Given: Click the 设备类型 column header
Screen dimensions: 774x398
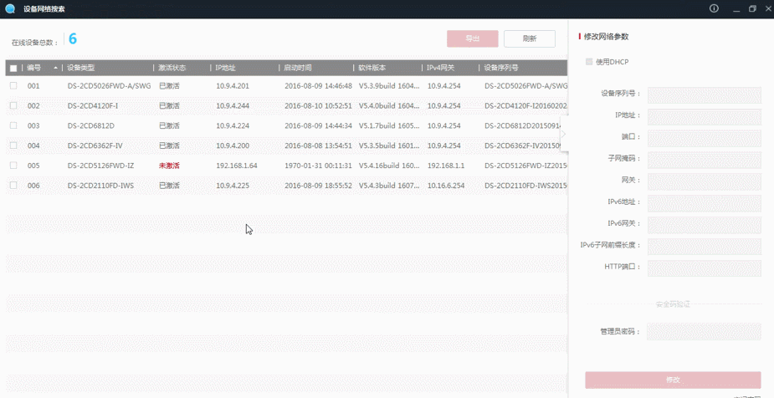Looking at the screenshot, I should point(81,68).
